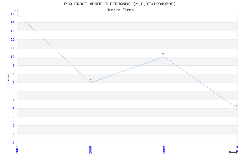Click y-axis tick value 10
This screenshot has width=240, height=155.
12,57
